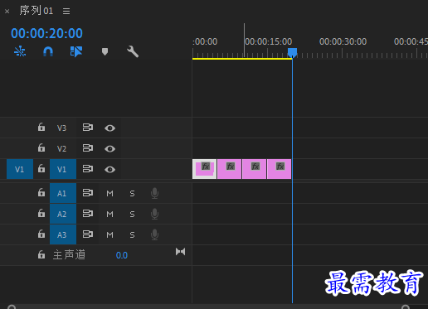Mute track A1
The height and width of the screenshot is (309, 428).
tap(109, 194)
